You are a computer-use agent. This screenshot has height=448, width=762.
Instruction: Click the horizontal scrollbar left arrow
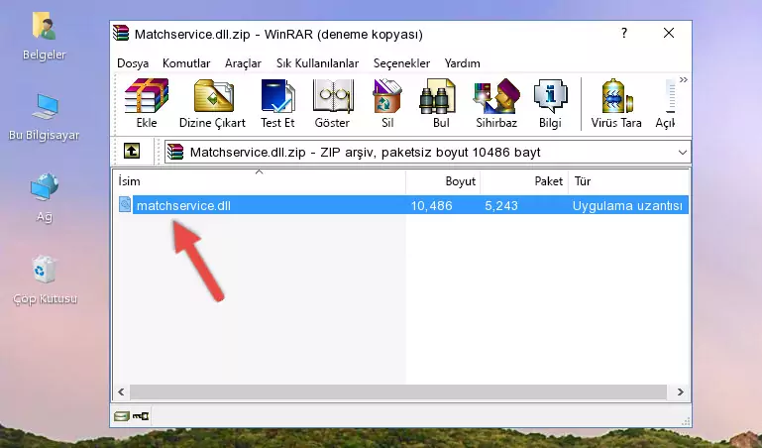[x=121, y=392]
